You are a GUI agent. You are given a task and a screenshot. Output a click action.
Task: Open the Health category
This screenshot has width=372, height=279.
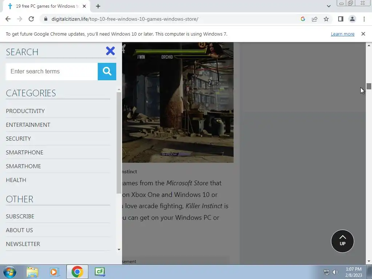(16, 180)
